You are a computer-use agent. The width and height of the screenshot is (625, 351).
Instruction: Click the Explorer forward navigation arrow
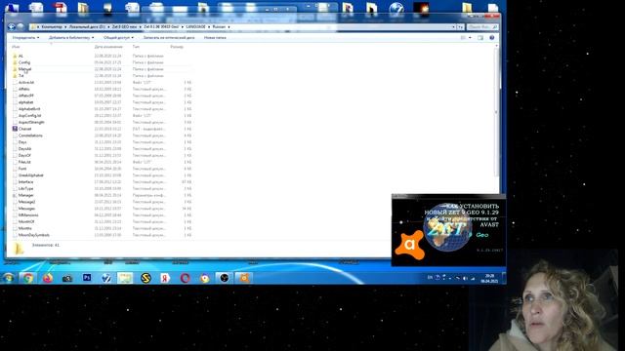pos(20,26)
